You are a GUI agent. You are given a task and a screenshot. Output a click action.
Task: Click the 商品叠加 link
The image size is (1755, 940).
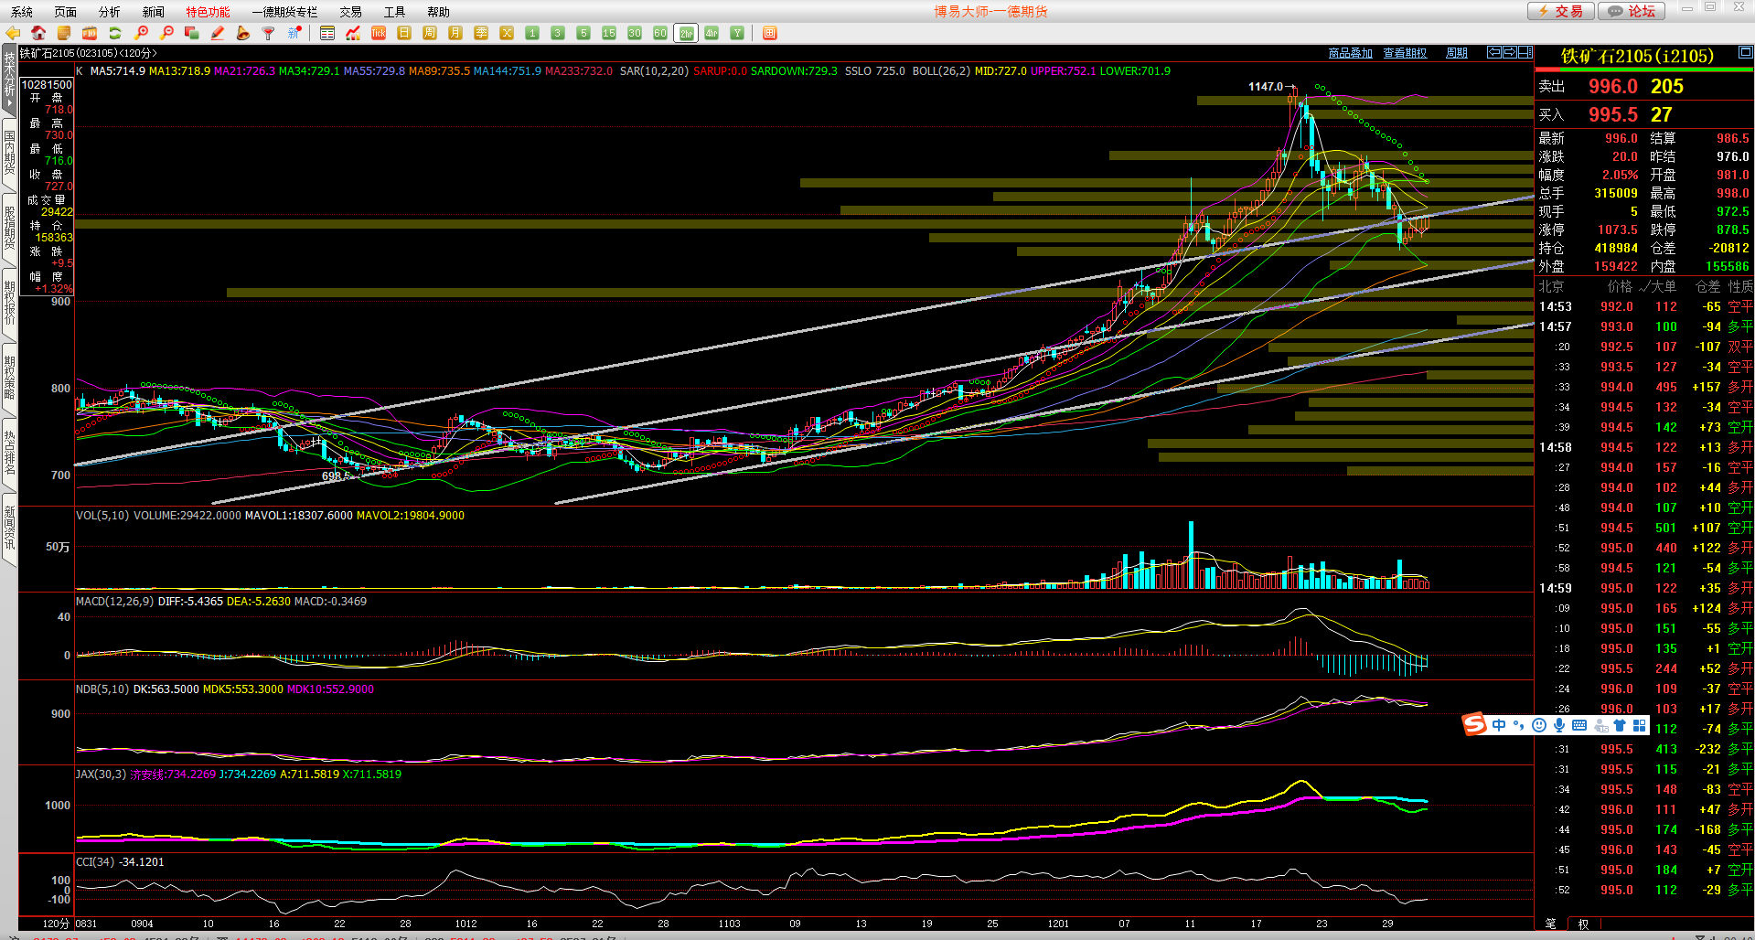point(1350,53)
